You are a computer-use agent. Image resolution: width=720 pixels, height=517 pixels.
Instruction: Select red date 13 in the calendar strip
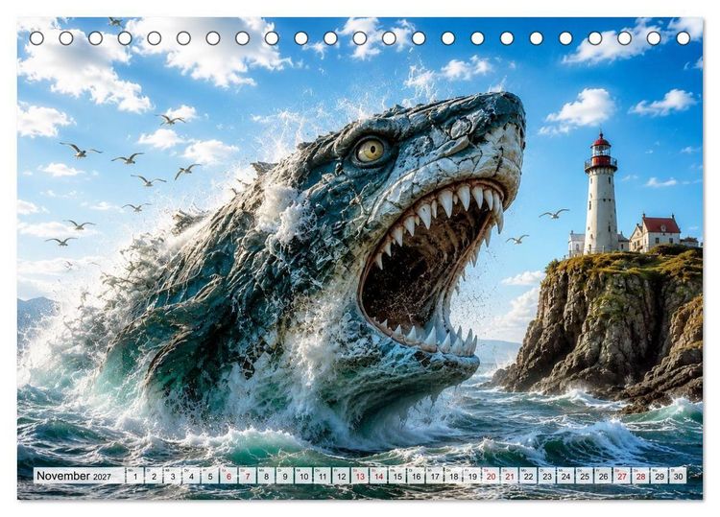coord(360,476)
